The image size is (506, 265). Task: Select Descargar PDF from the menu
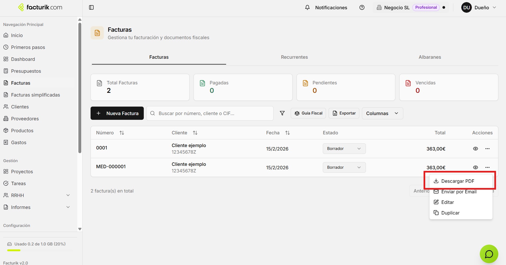pos(461,181)
